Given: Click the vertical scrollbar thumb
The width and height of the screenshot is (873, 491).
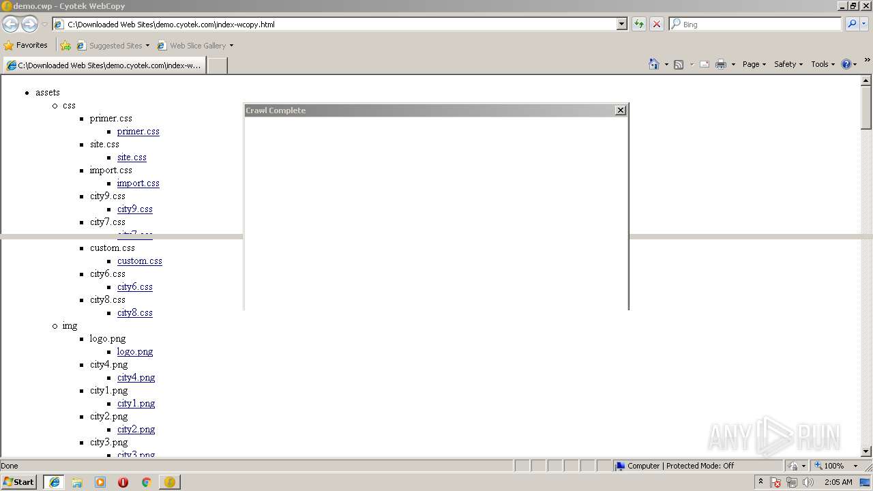Looking at the screenshot, I should pos(866,107).
